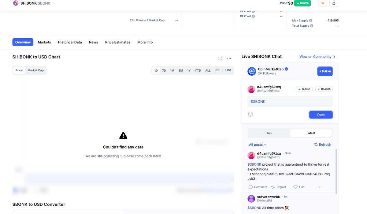Open the chart calendar date picker
Screen dimensions: 367x214
coord(217,70)
